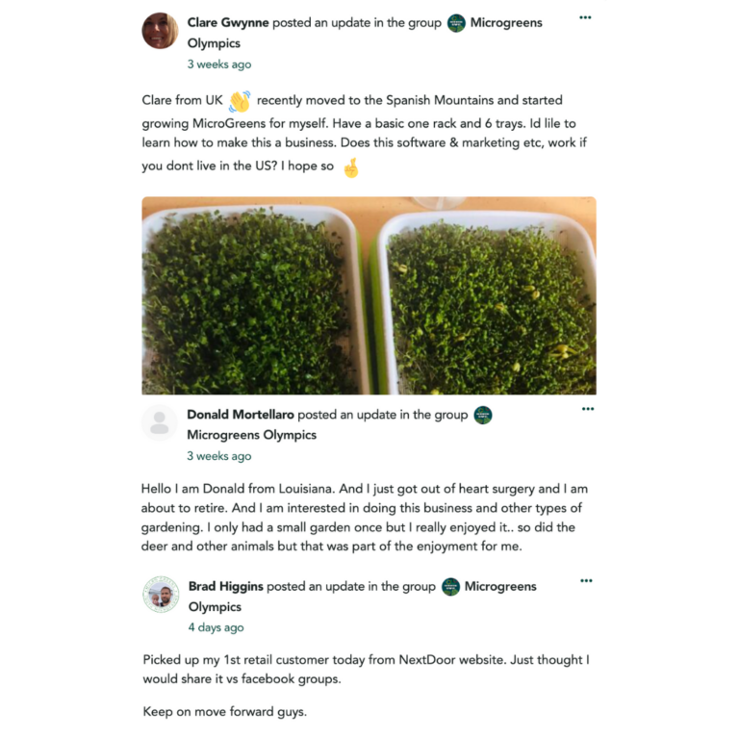Open Microgreens Olympics group from Brad's post
Screen dimensions: 739x739
coord(500,587)
